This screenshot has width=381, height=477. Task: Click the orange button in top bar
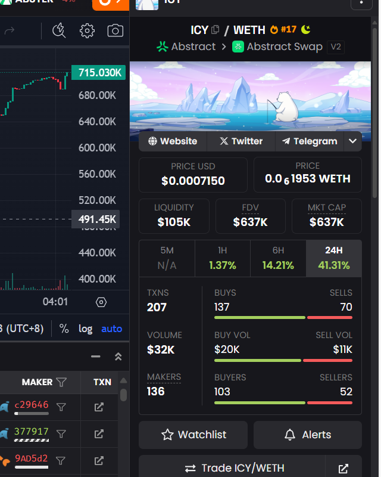111,4
